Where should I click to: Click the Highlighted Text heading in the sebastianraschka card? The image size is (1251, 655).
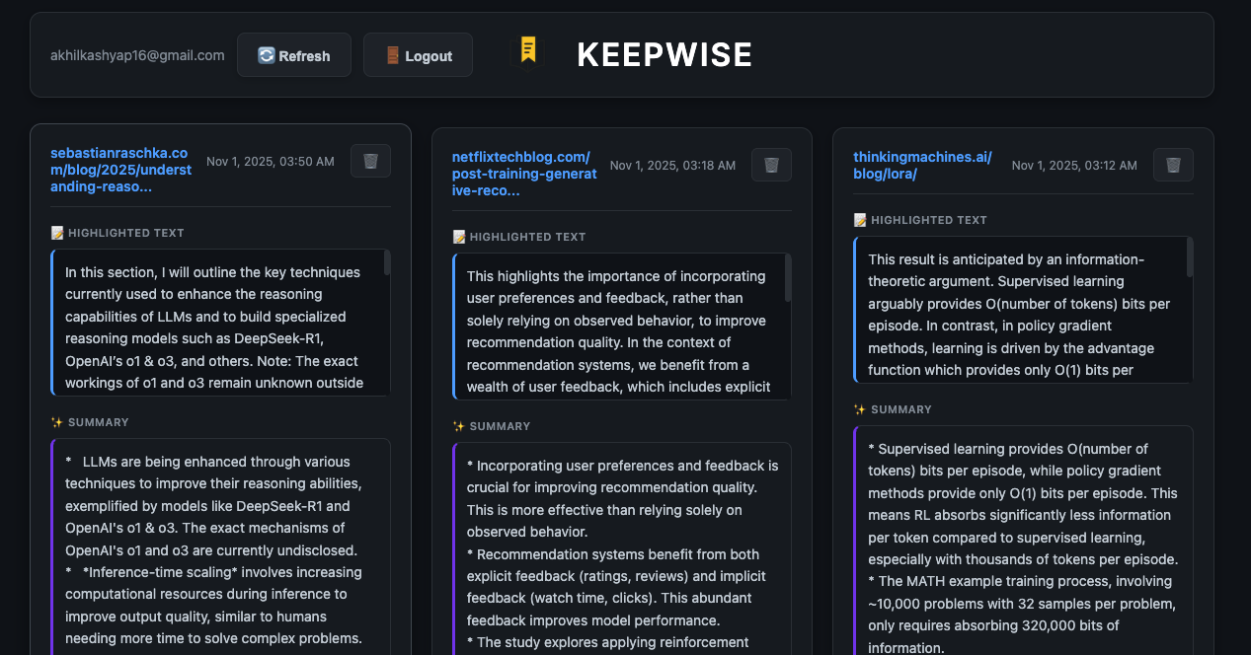[117, 233]
